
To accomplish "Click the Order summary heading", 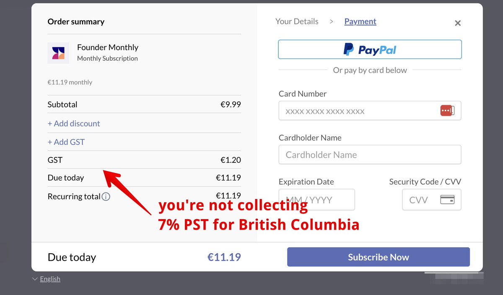I will (76, 22).
